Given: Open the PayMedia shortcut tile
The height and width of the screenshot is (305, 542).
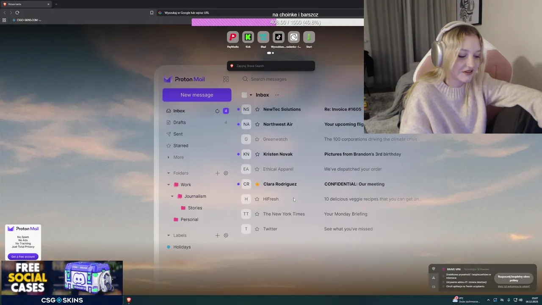Looking at the screenshot, I should (x=232, y=37).
